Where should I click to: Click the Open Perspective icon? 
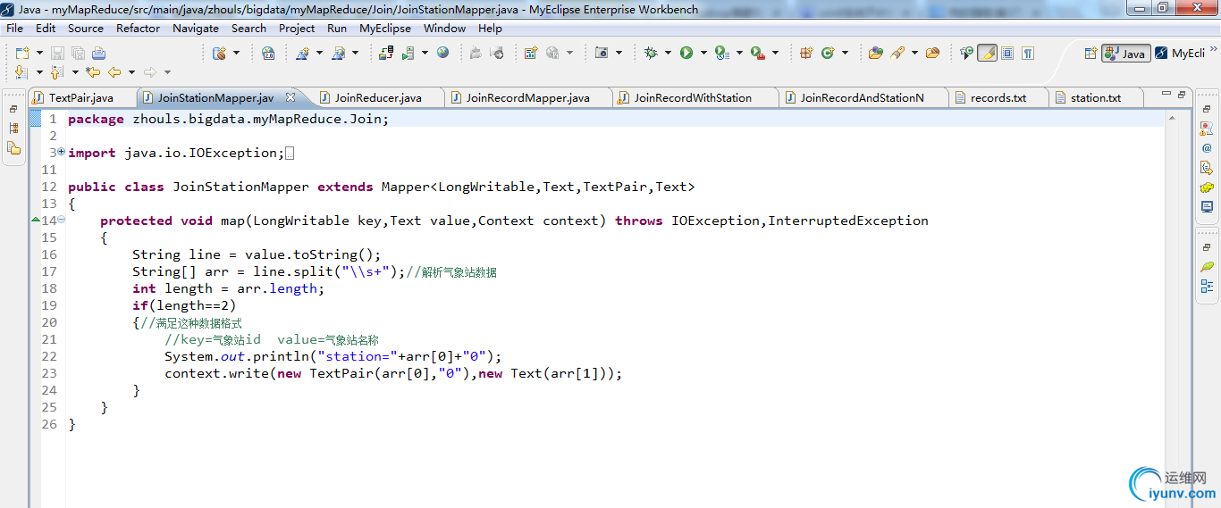1090,54
